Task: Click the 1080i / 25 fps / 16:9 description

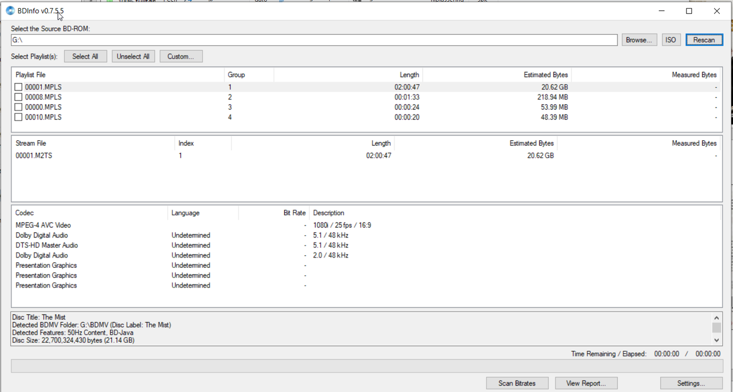Action: tap(342, 225)
